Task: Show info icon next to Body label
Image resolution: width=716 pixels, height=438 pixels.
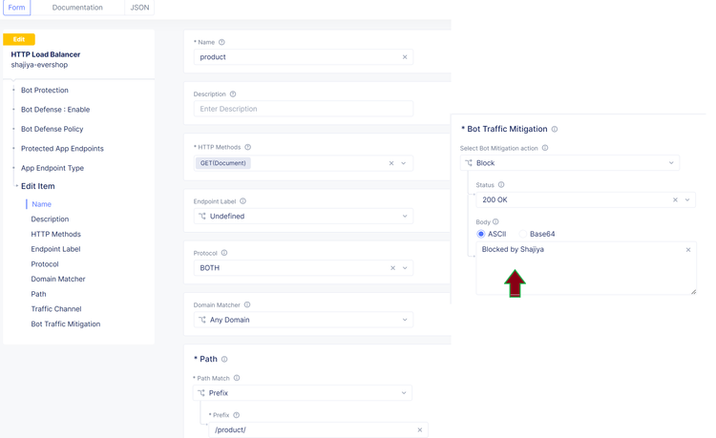Action: pyautogui.click(x=495, y=221)
